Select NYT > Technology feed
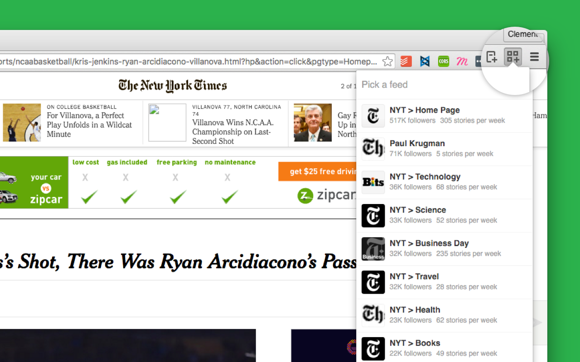Viewport: 580px width, 362px height. [x=445, y=182]
